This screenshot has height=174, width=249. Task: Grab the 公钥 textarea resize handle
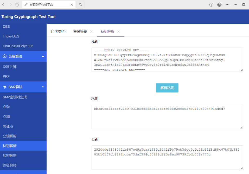coord(241,168)
